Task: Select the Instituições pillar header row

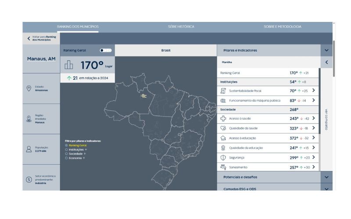Action: pos(268,82)
